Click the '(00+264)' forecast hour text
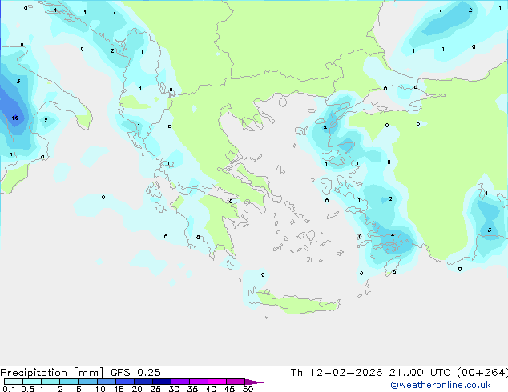This screenshot has height=392, width=508. pyautogui.click(x=482, y=373)
